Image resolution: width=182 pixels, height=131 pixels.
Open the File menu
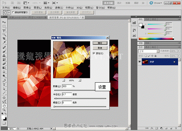pyautogui.click(x=6, y=8)
